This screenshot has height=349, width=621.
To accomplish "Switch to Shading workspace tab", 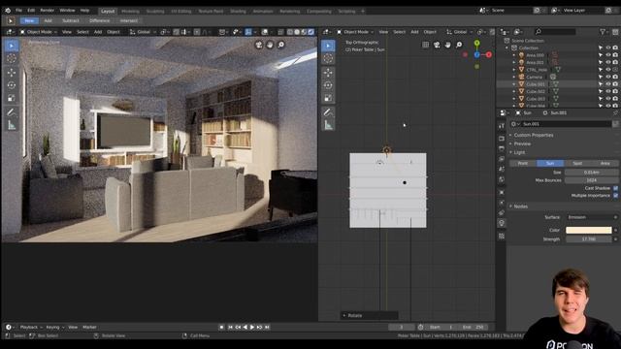I will tap(238, 12).
